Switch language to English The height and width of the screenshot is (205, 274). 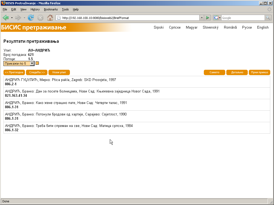262,28
